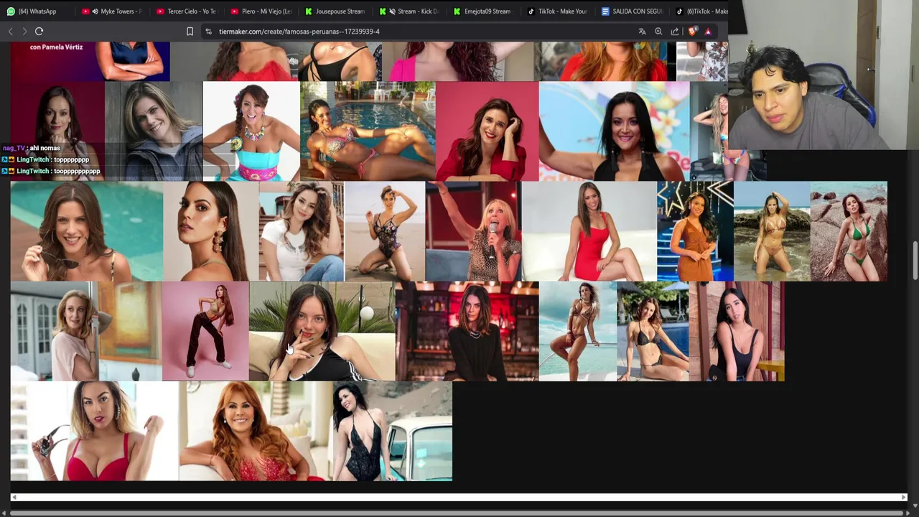The image size is (919, 517).
Task: Open site settings icon beside the URL
Action: [x=208, y=32]
